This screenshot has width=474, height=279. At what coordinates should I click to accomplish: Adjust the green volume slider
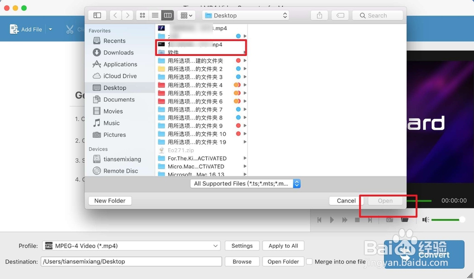[x=448, y=220]
